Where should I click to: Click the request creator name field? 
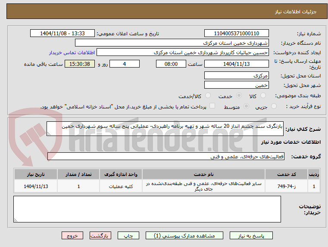[183, 52]
